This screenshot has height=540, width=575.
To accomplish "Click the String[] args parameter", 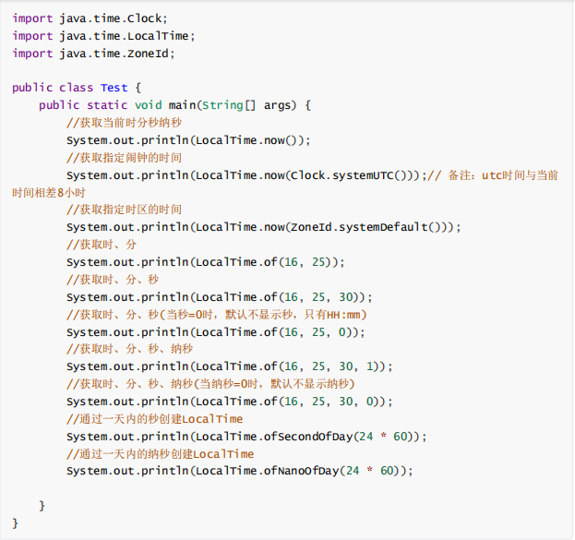I will click(x=249, y=105).
